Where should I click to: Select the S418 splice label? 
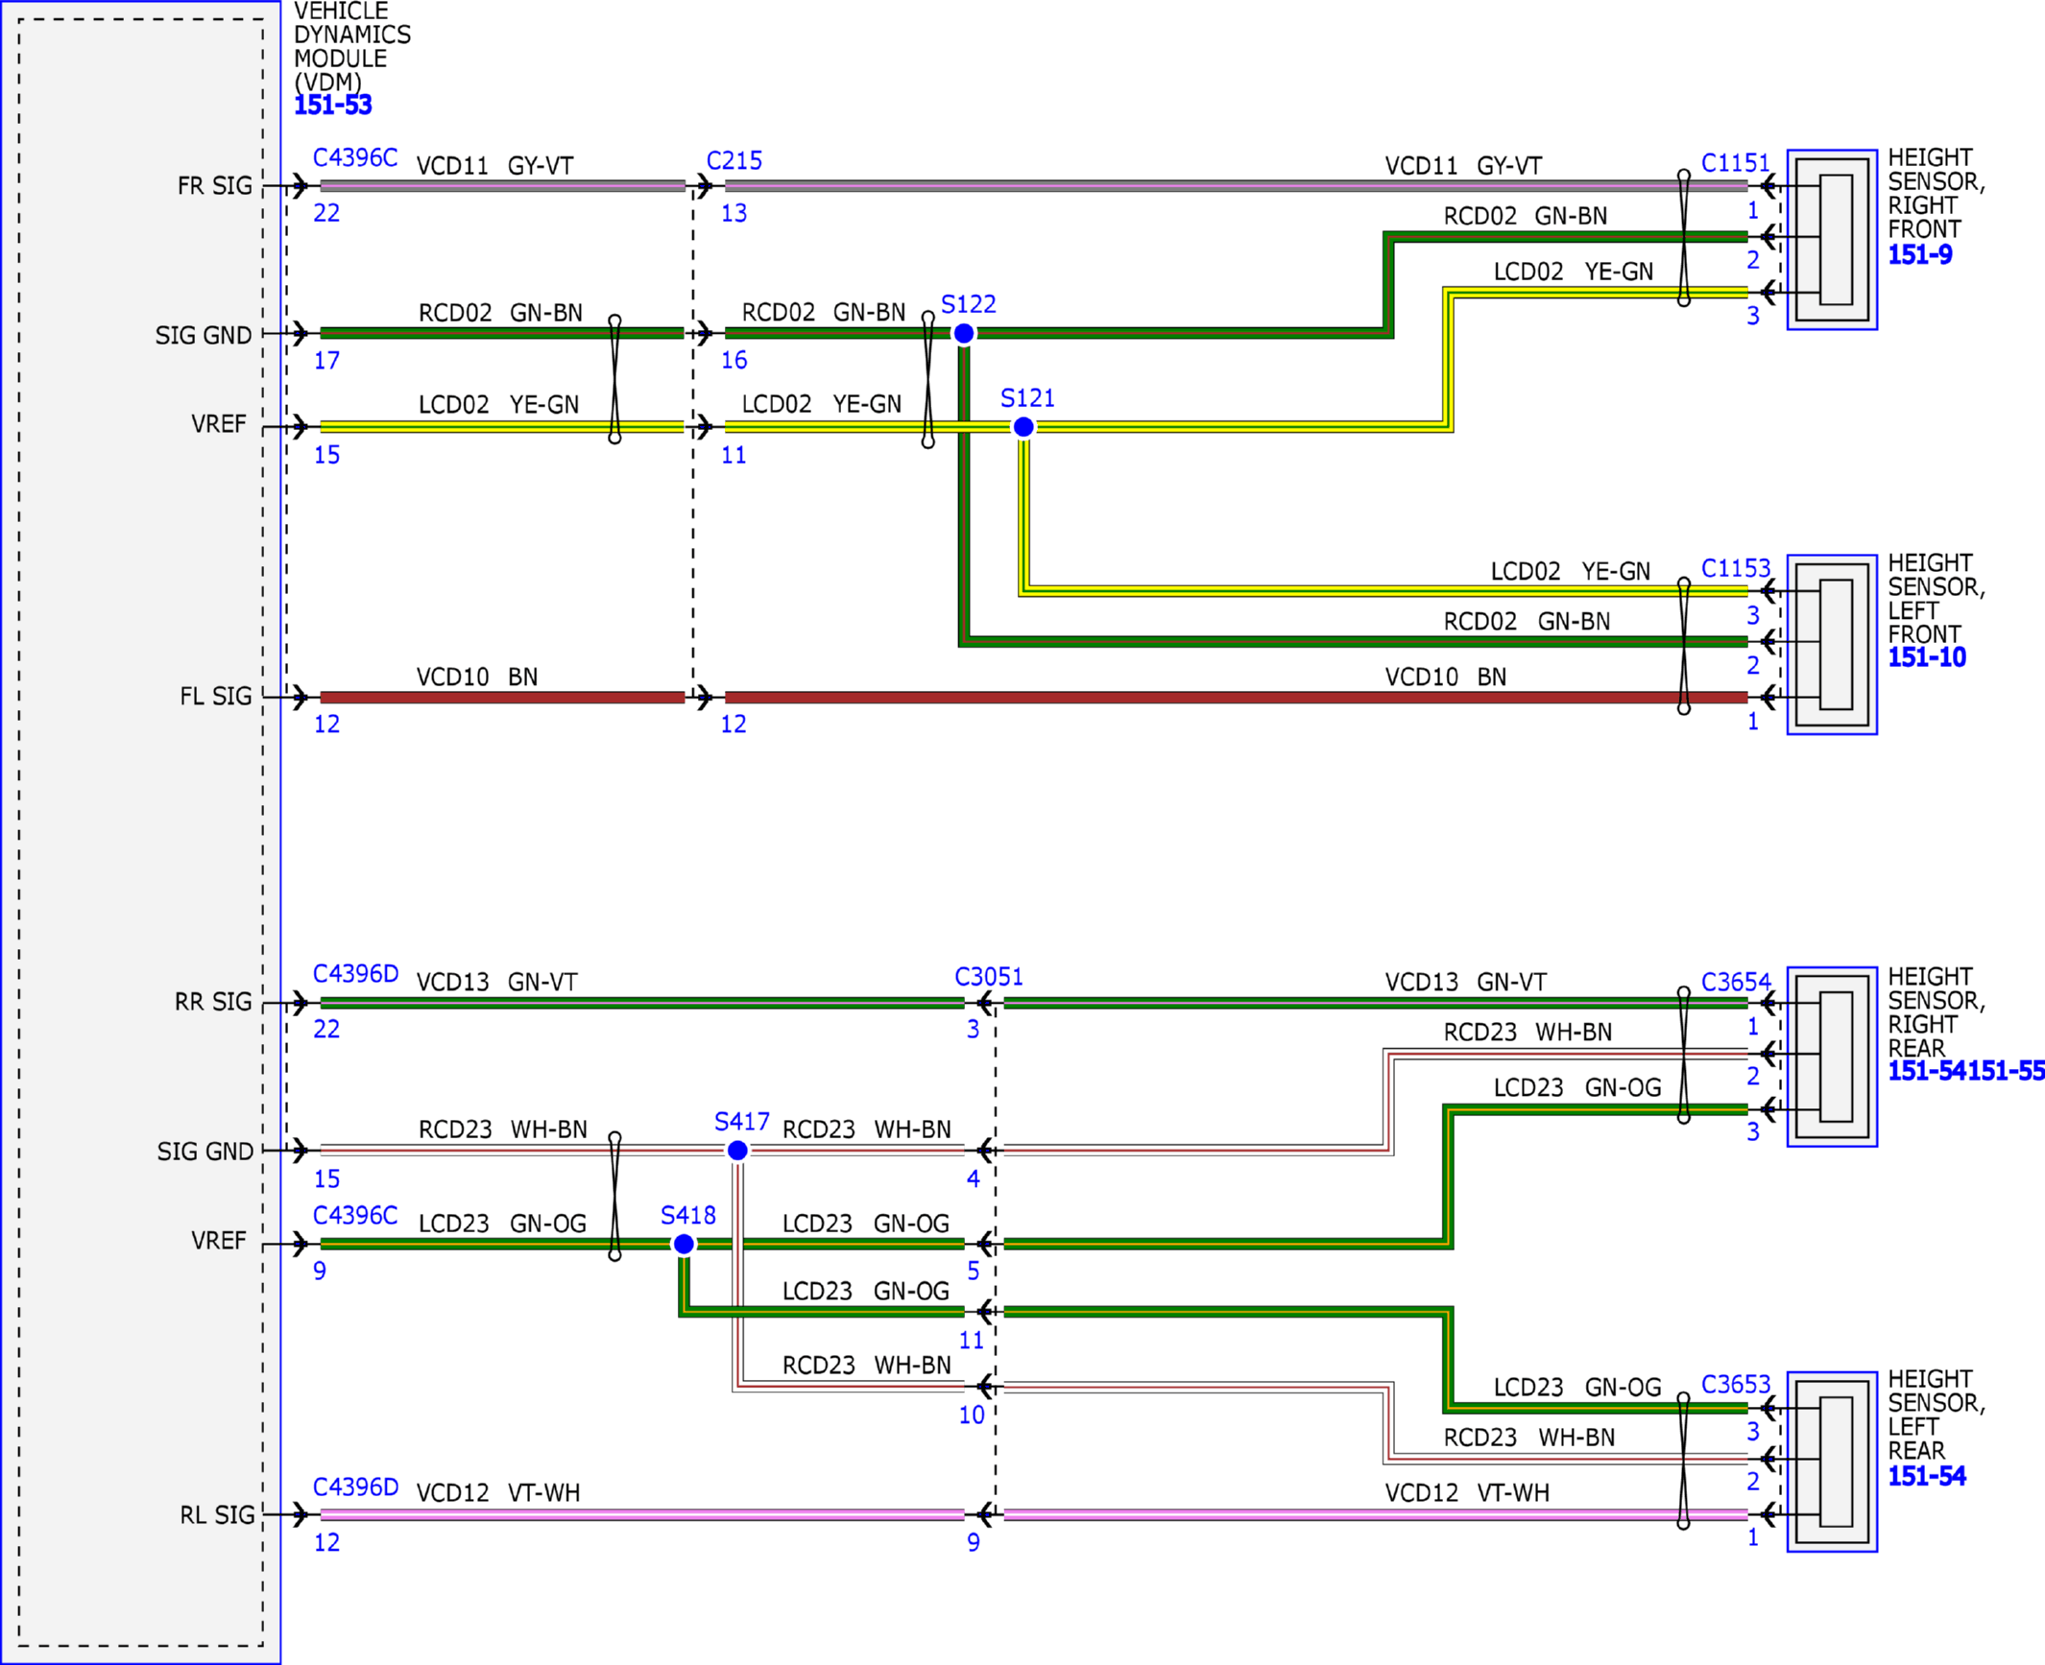point(688,1216)
